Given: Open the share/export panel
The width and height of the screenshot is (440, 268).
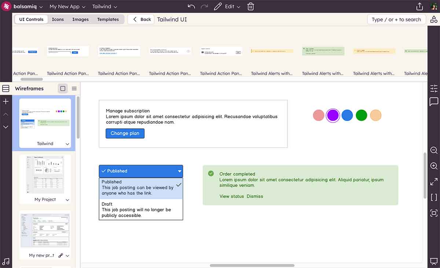Looking at the screenshot, I should coord(419,6).
